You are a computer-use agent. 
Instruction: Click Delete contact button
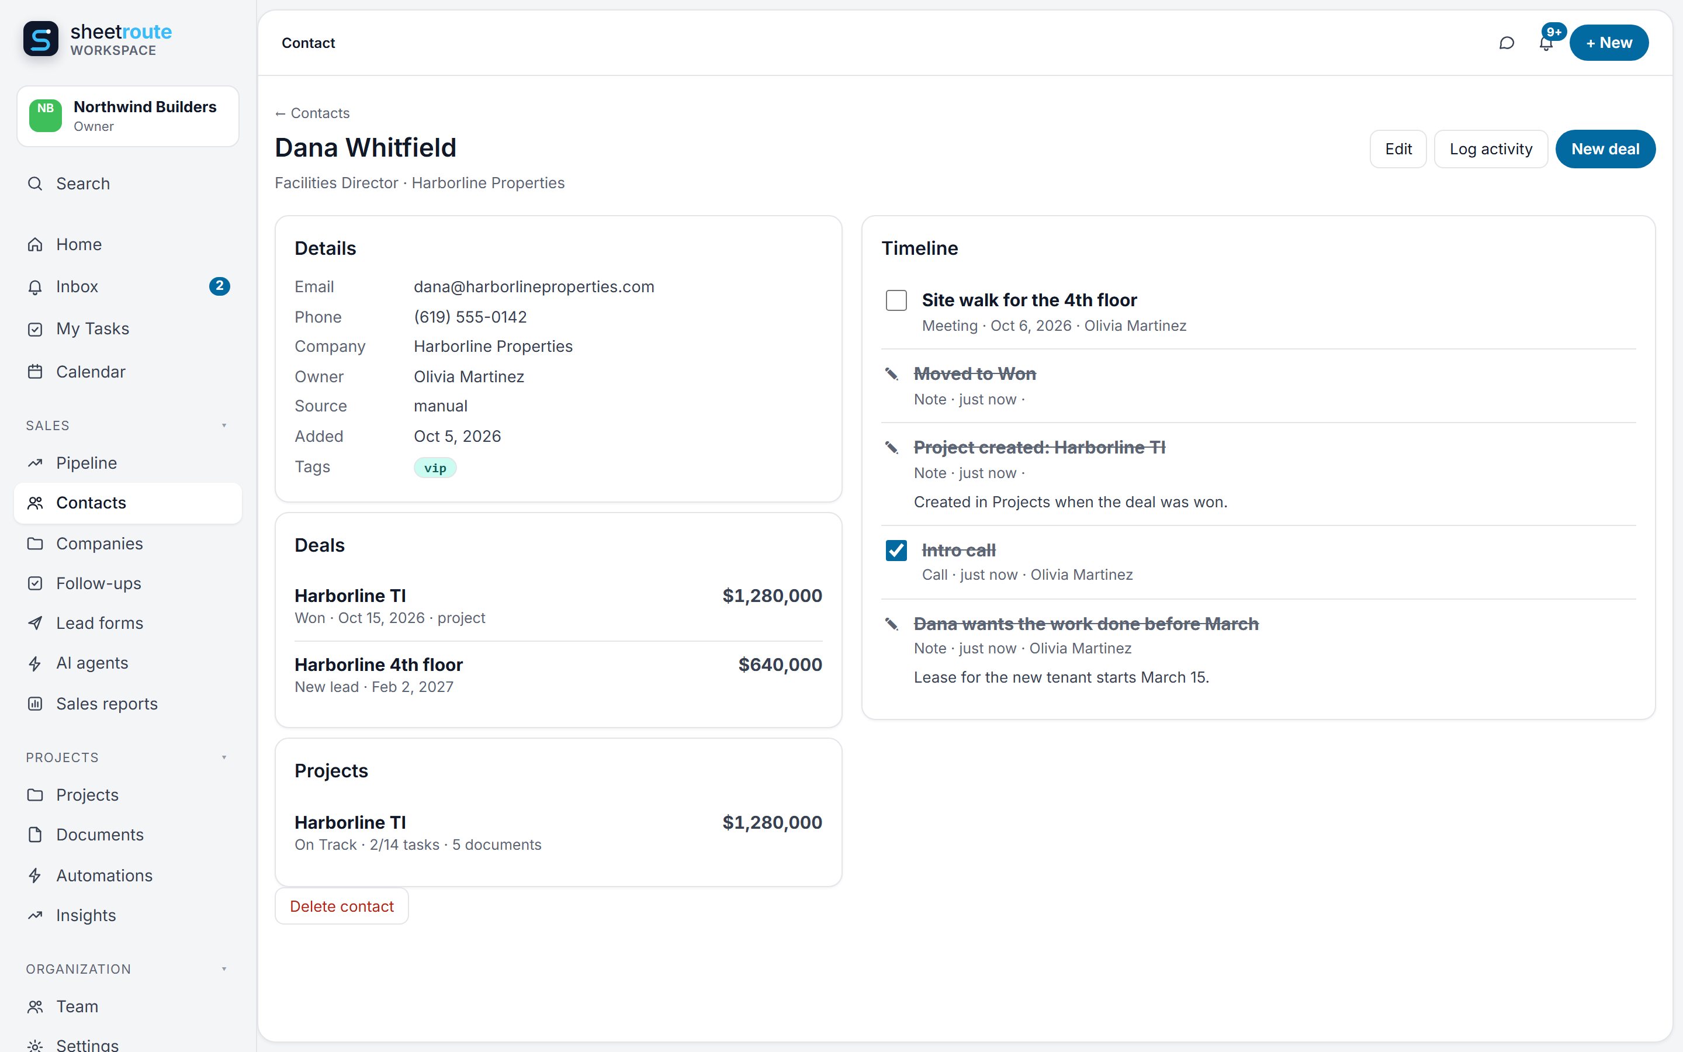pos(341,906)
